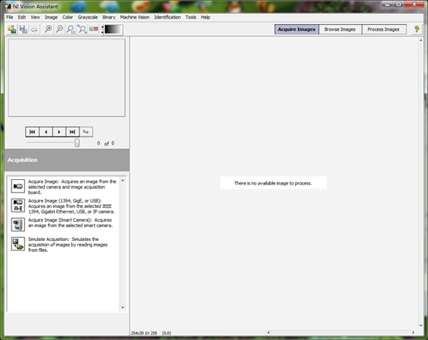Image resolution: width=428 pixels, height=340 pixels.
Task: Click the image view scroll up arrow
Action: coord(420,40)
